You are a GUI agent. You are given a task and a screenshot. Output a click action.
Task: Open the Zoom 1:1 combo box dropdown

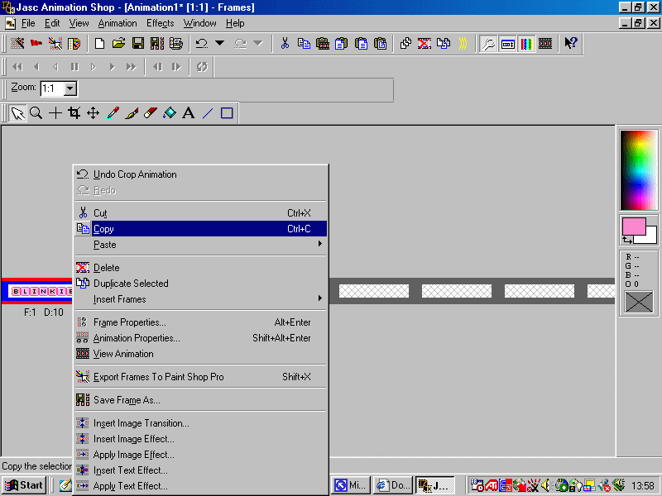pyautogui.click(x=70, y=88)
